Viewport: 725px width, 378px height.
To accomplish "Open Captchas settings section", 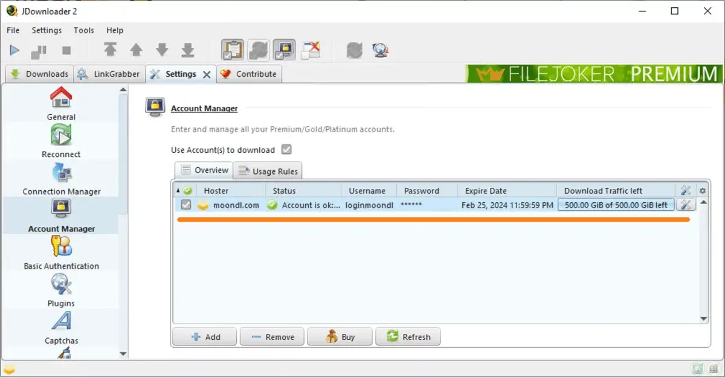I will pyautogui.click(x=61, y=328).
